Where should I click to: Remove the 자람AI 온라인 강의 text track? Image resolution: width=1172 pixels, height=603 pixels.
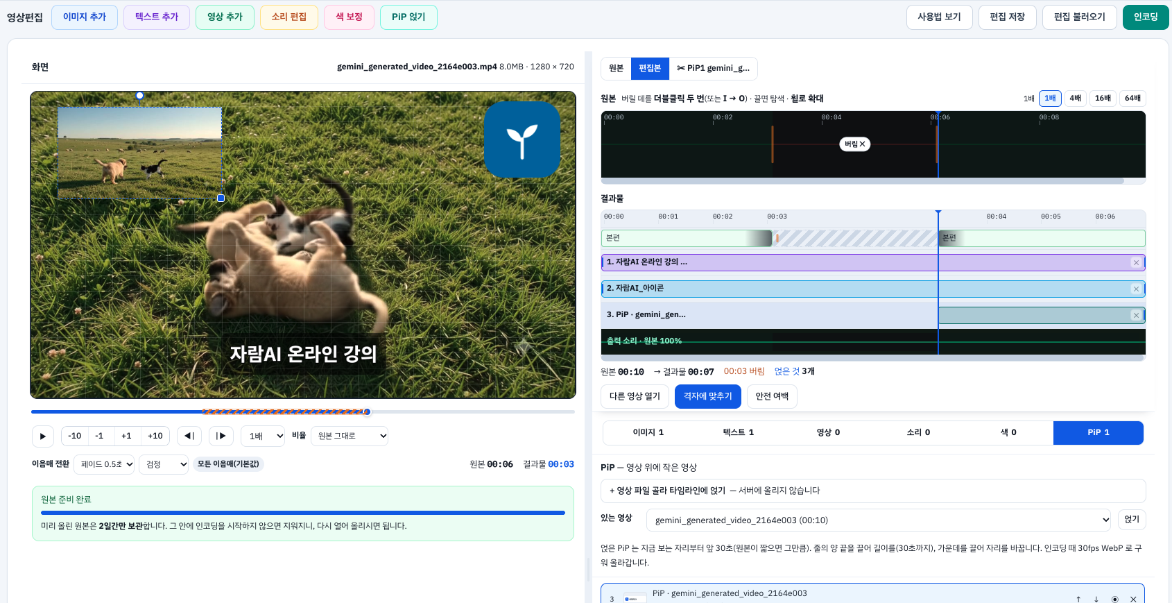pyautogui.click(x=1136, y=262)
